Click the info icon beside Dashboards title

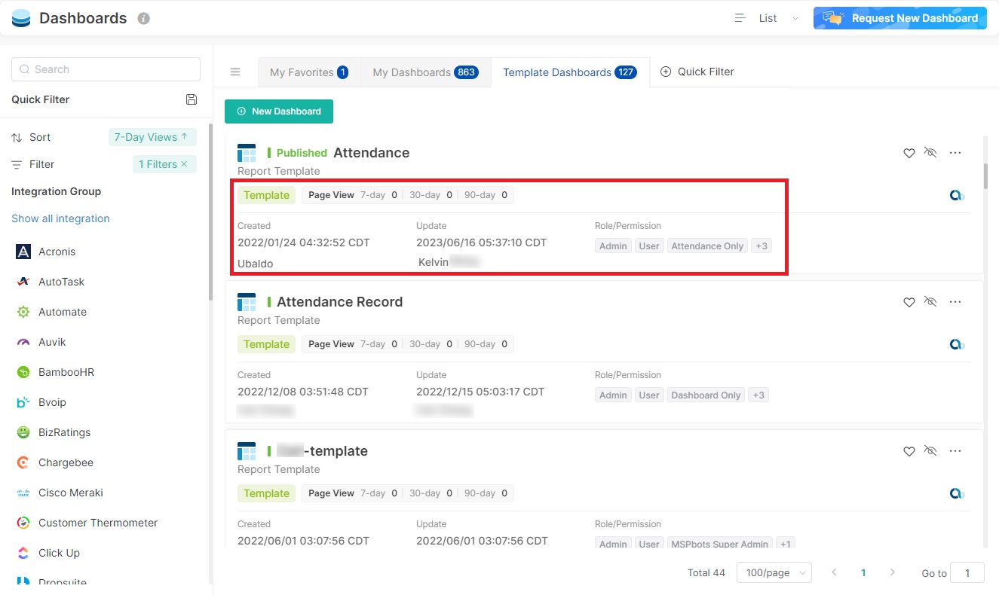[144, 18]
